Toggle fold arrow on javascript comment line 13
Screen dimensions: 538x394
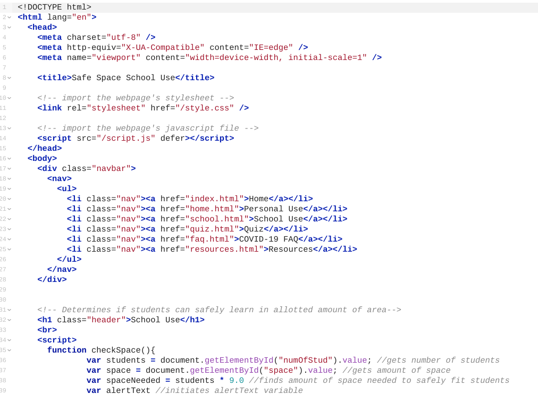(9, 128)
